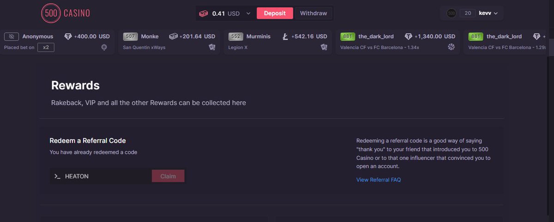
Task: Click the 0.41 USD balance amount
Action: 226,13
